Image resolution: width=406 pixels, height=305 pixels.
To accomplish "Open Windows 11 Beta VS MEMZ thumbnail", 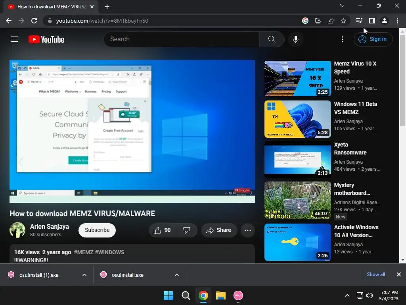I will point(297,119).
